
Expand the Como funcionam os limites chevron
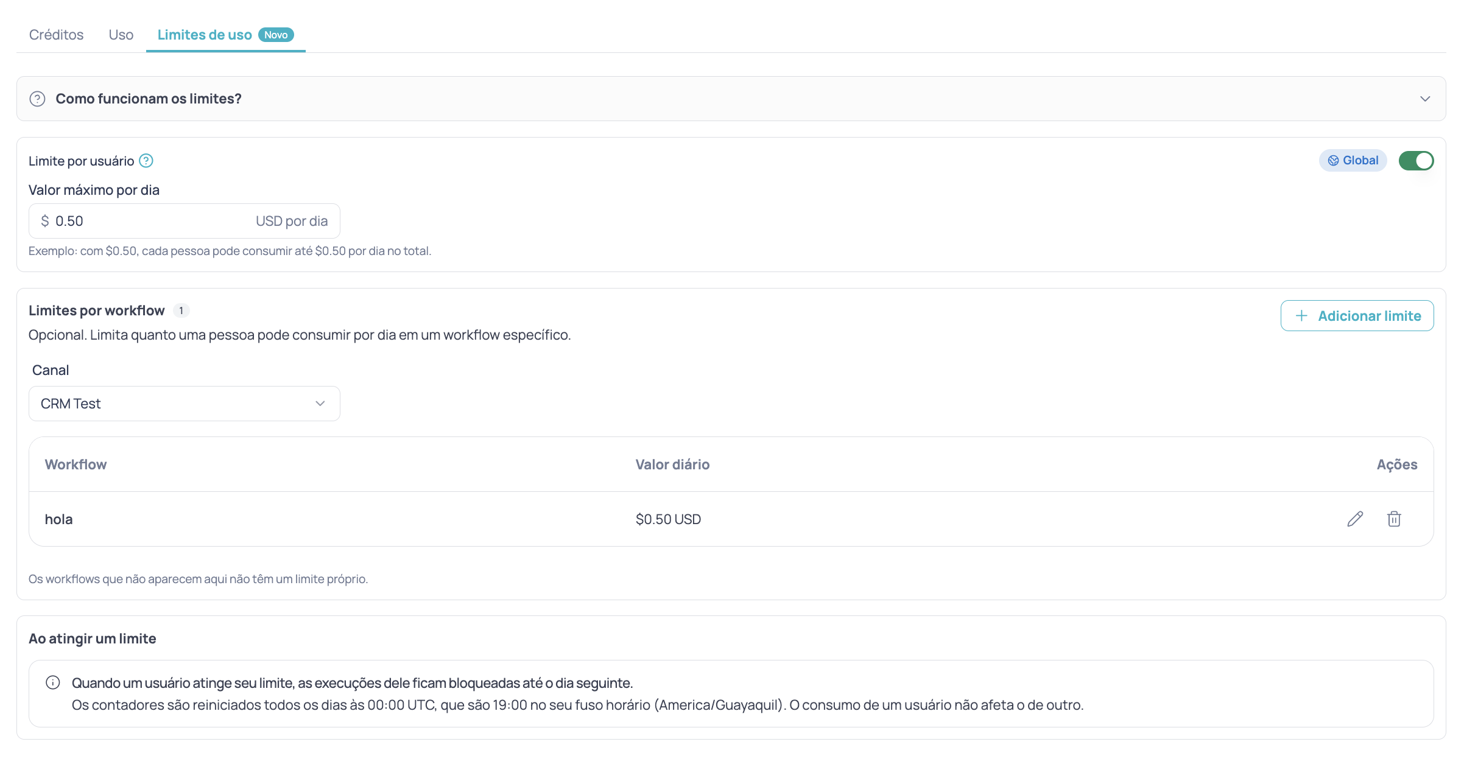pyautogui.click(x=1425, y=99)
